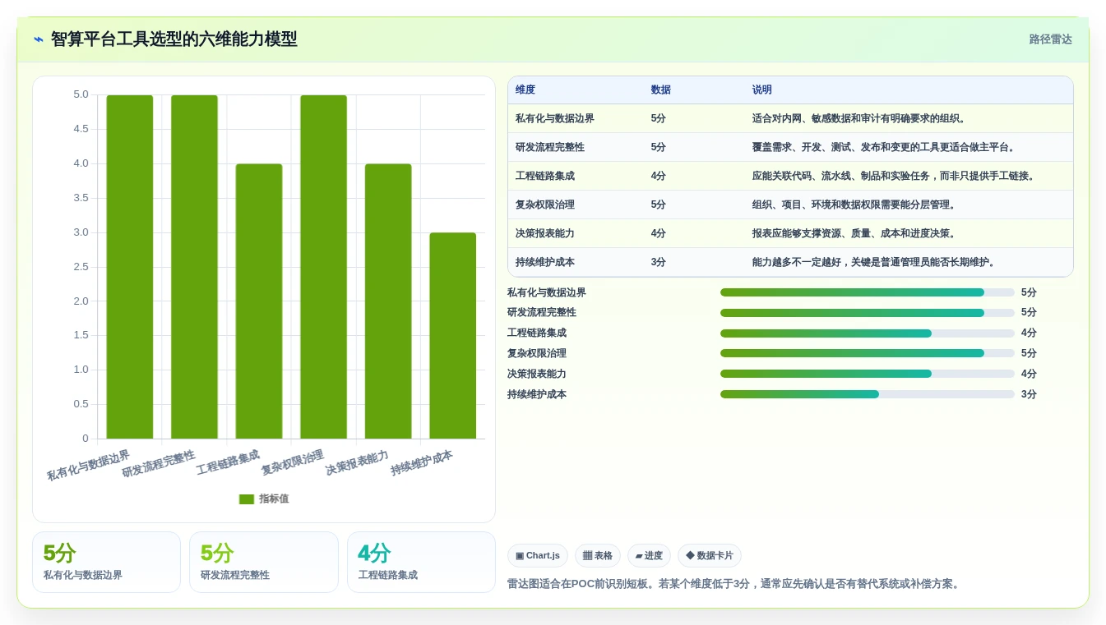The height and width of the screenshot is (625, 1106).
Task: Click the 表格 tag chip
Action: tap(598, 556)
